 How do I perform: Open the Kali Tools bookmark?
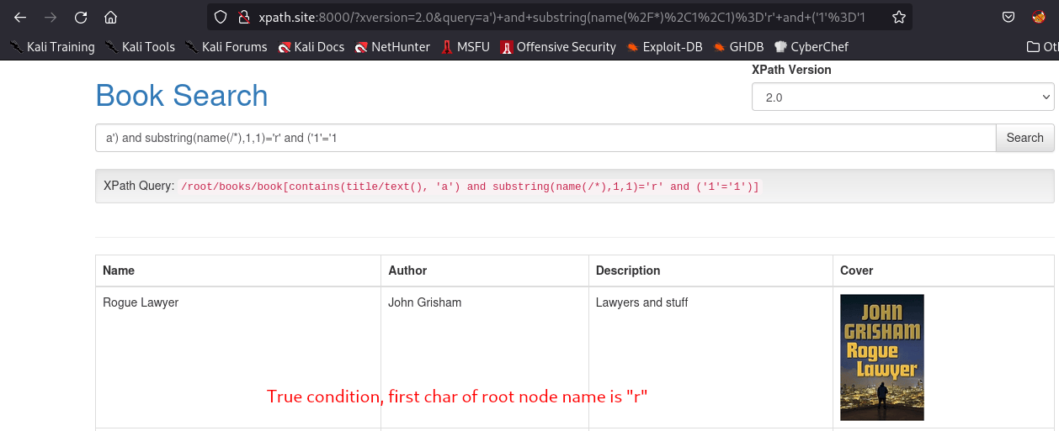point(140,47)
